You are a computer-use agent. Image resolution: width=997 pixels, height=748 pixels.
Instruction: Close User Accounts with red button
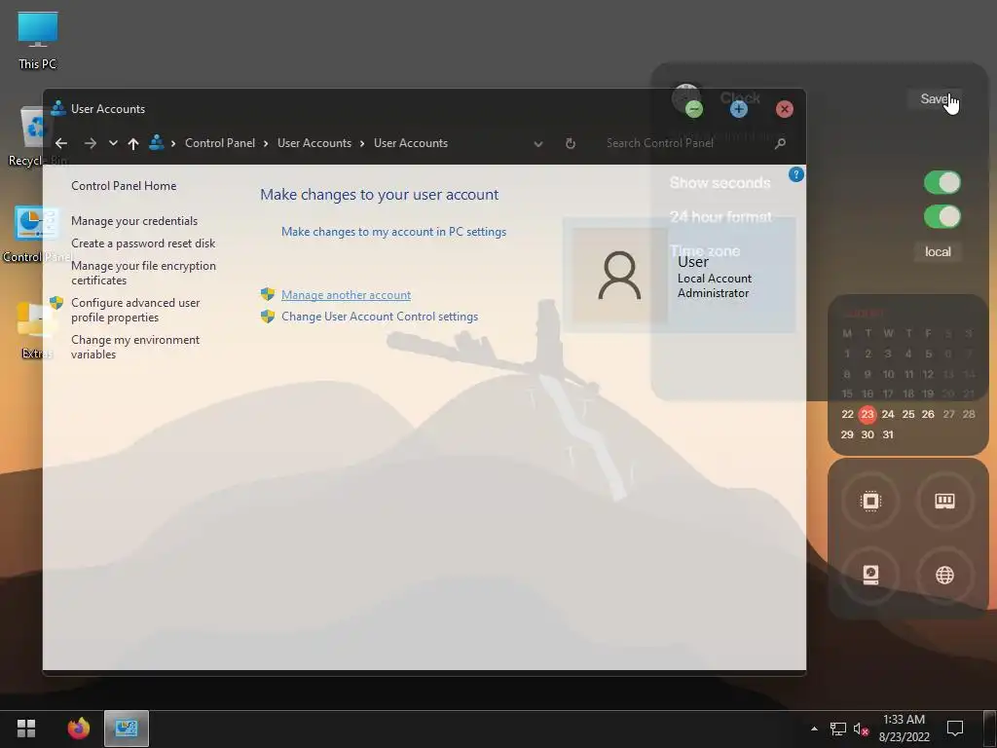784,109
